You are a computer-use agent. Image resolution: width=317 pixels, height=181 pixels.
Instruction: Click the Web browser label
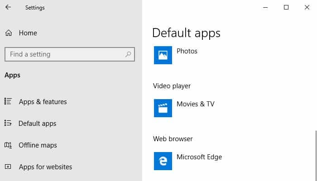(173, 139)
